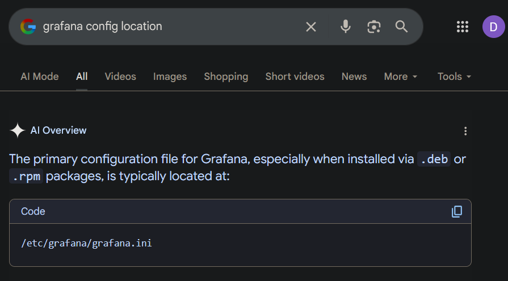
Task: Click the AI Overview sparkle icon
Action: coord(18,131)
